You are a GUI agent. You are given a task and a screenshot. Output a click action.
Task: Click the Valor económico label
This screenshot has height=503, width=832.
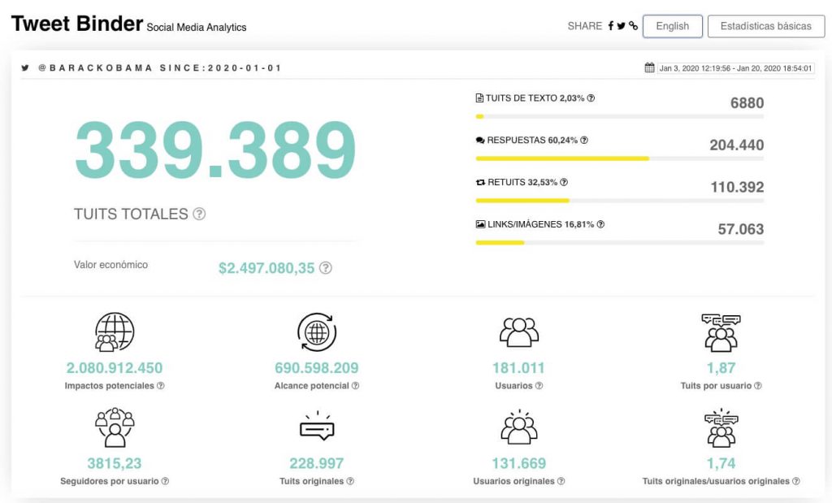coord(110,265)
